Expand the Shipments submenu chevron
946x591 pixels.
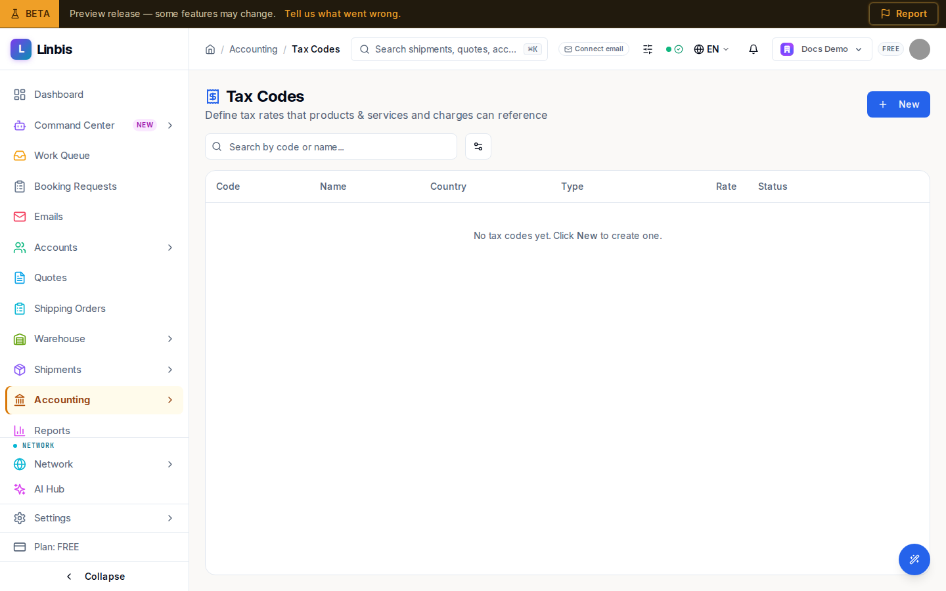pyautogui.click(x=170, y=370)
